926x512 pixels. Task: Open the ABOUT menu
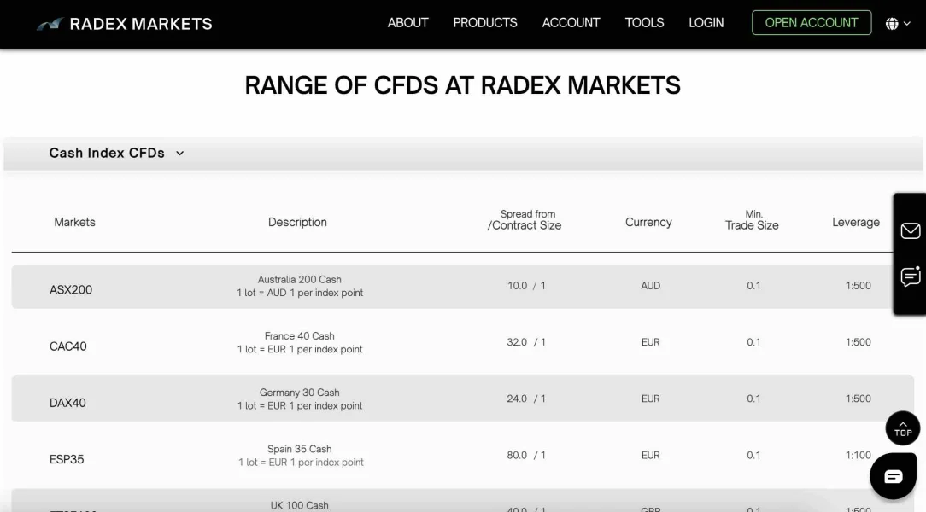407,23
